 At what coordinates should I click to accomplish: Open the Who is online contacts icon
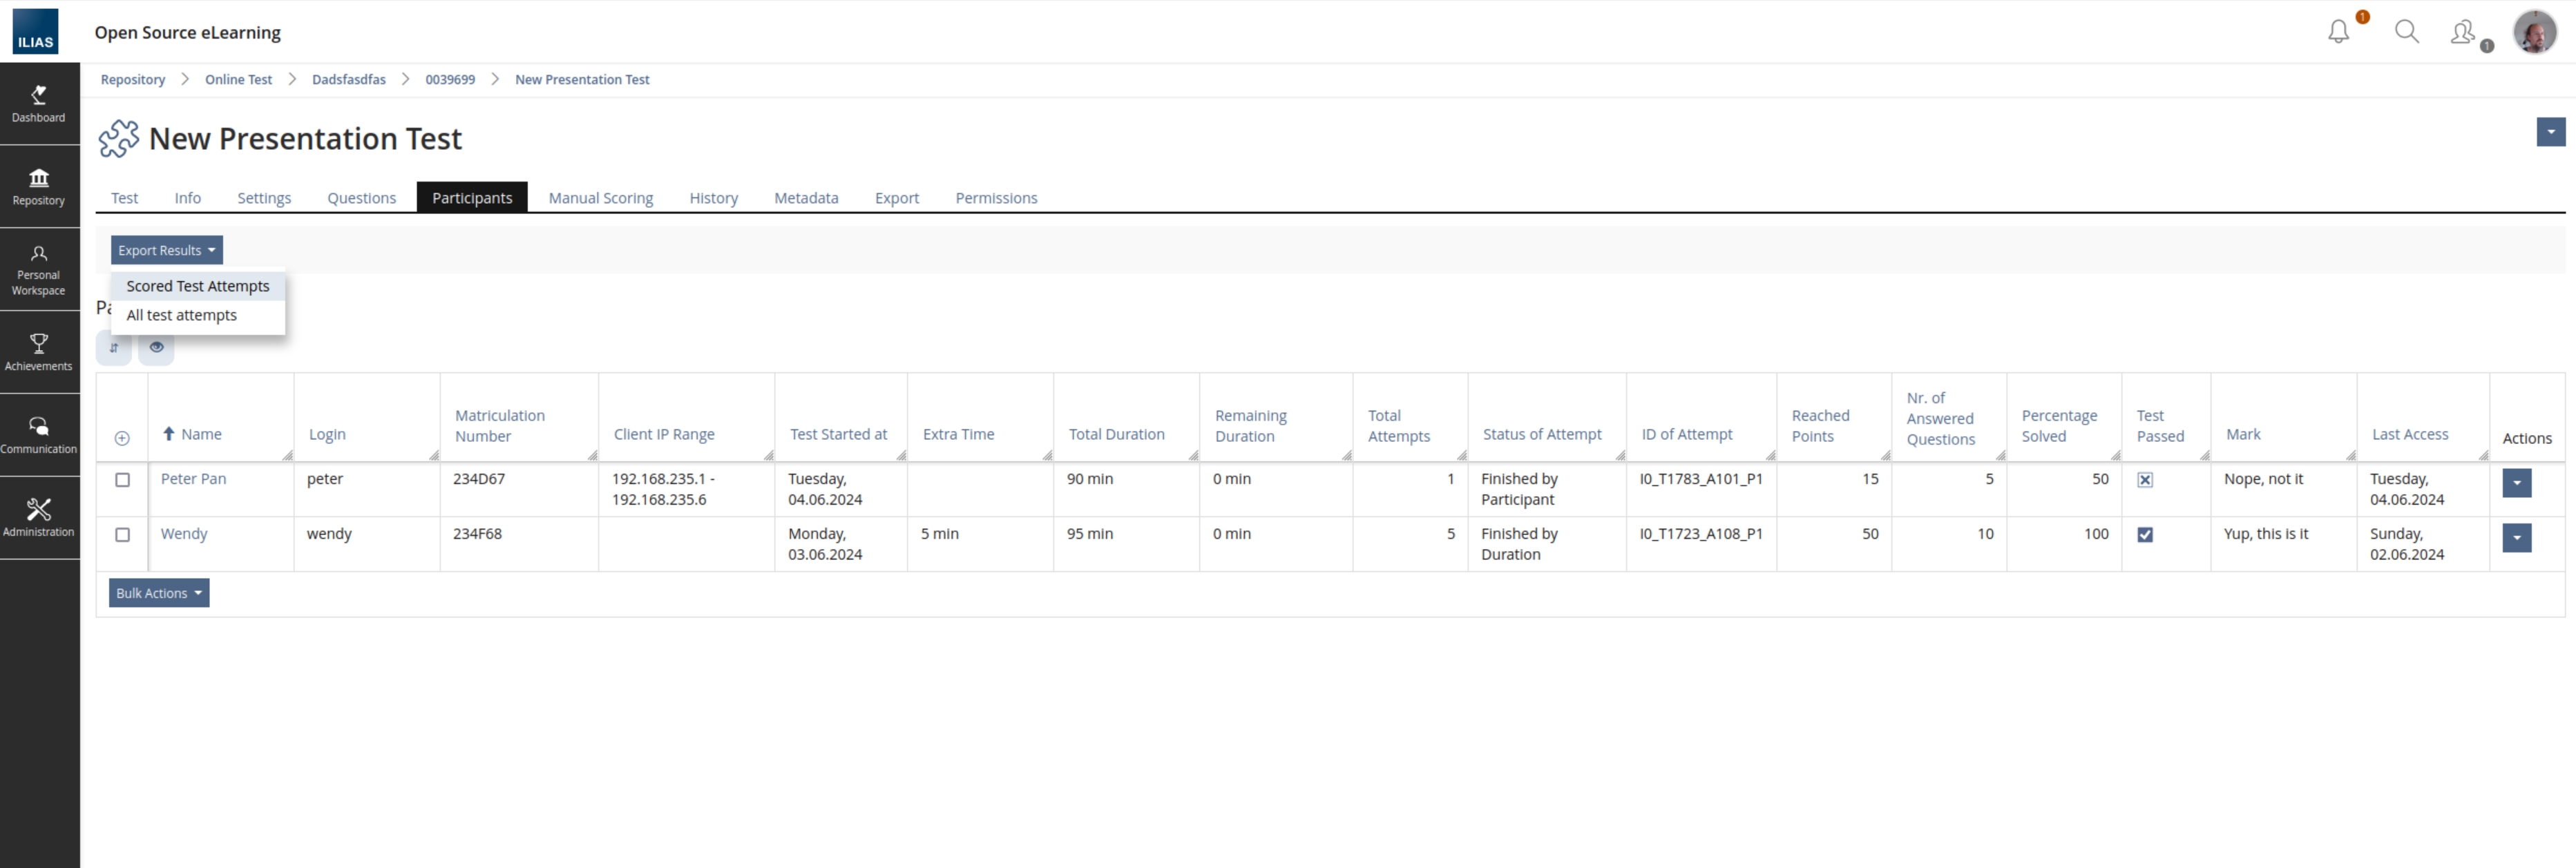click(x=2463, y=31)
